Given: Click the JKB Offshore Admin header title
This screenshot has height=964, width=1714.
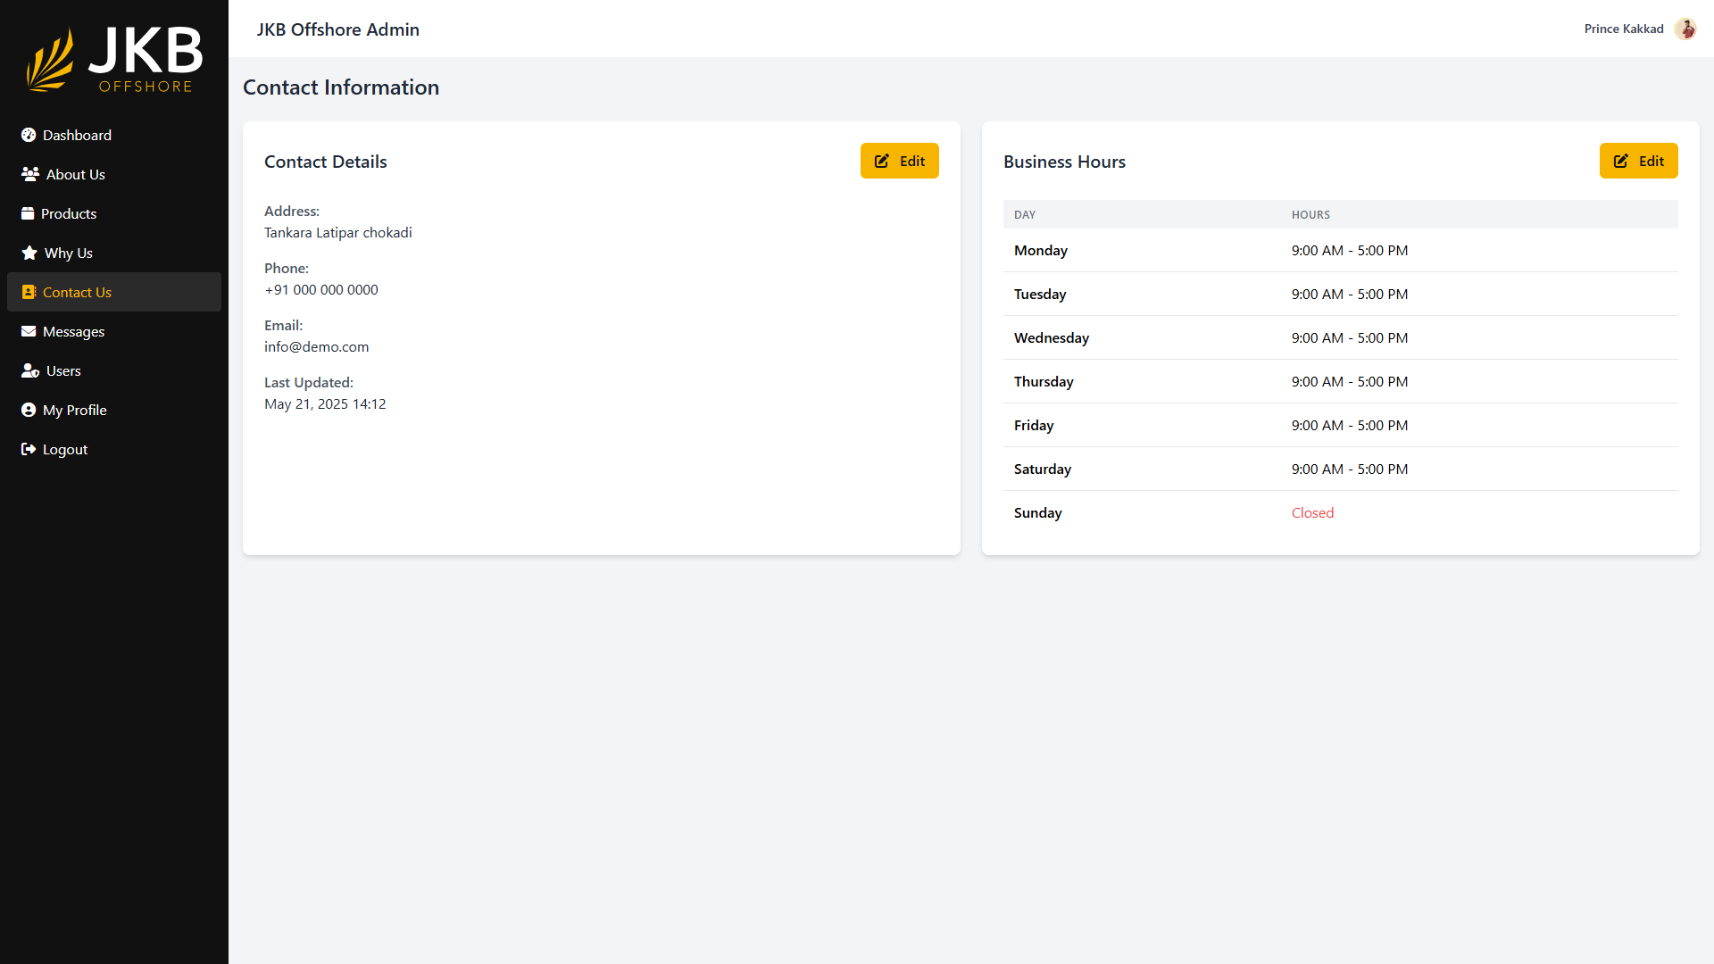Looking at the screenshot, I should pyautogui.click(x=337, y=29).
